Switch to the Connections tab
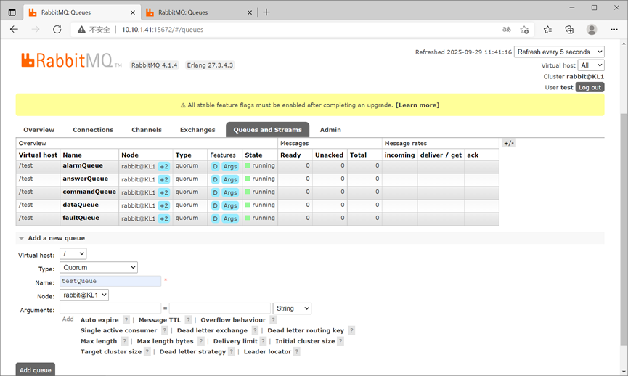The height and width of the screenshot is (376, 628). pos(93,130)
